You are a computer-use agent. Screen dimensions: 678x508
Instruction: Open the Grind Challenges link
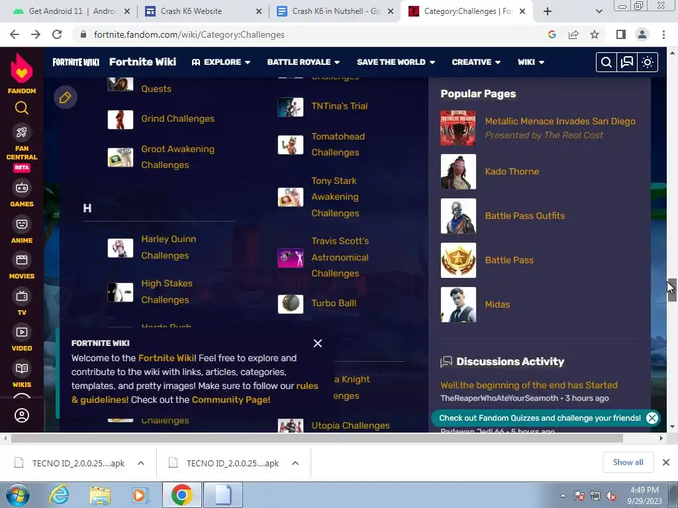point(177,118)
